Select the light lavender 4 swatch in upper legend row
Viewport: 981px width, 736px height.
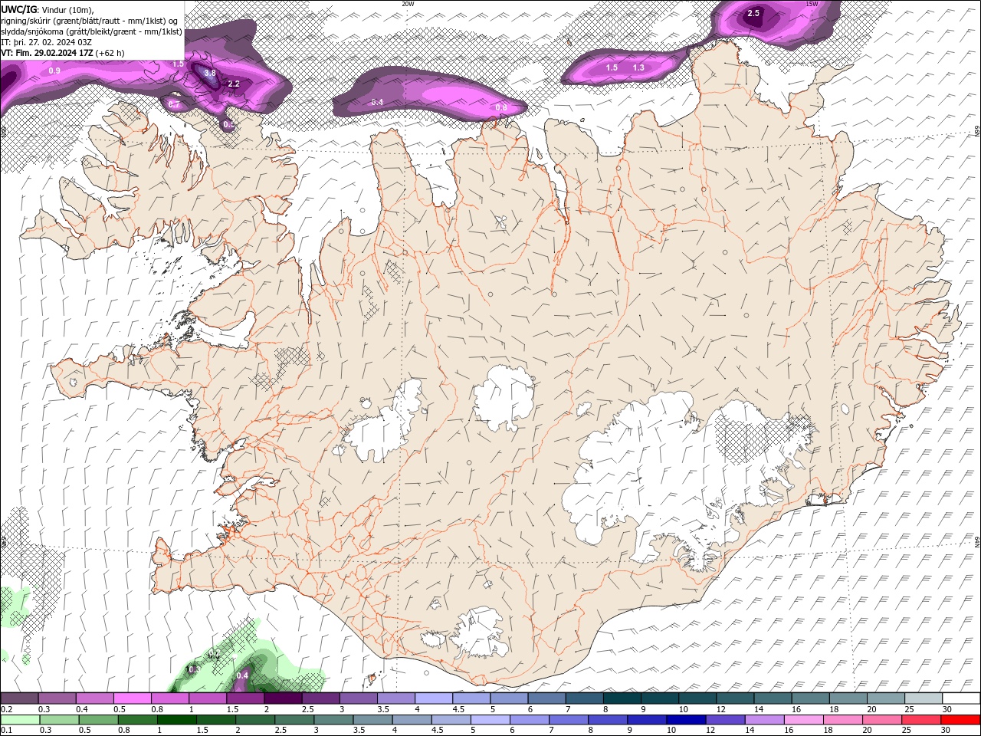(x=434, y=698)
